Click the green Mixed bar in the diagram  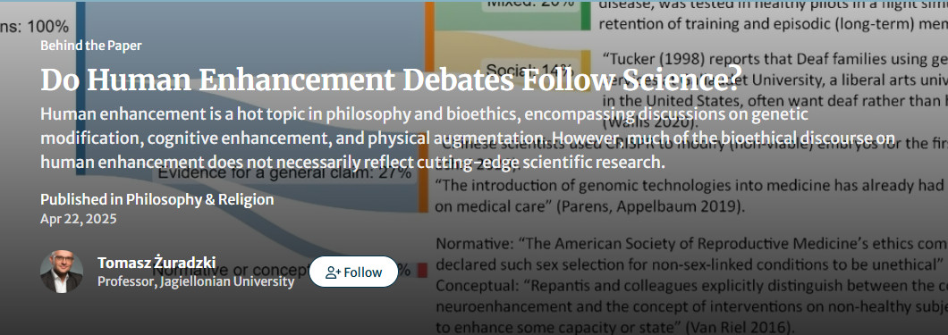tap(585, 16)
